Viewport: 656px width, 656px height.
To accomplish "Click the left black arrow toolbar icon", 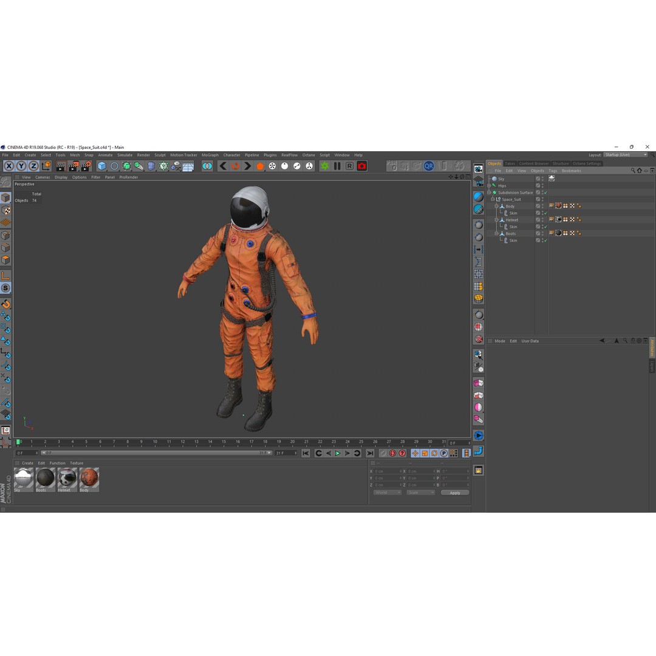I will (x=223, y=166).
